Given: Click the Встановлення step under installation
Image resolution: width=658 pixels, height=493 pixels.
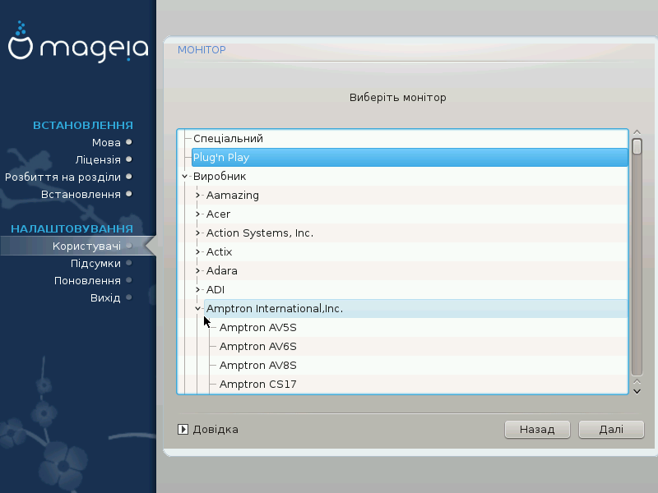Looking at the screenshot, I should [x=81, y=195].
